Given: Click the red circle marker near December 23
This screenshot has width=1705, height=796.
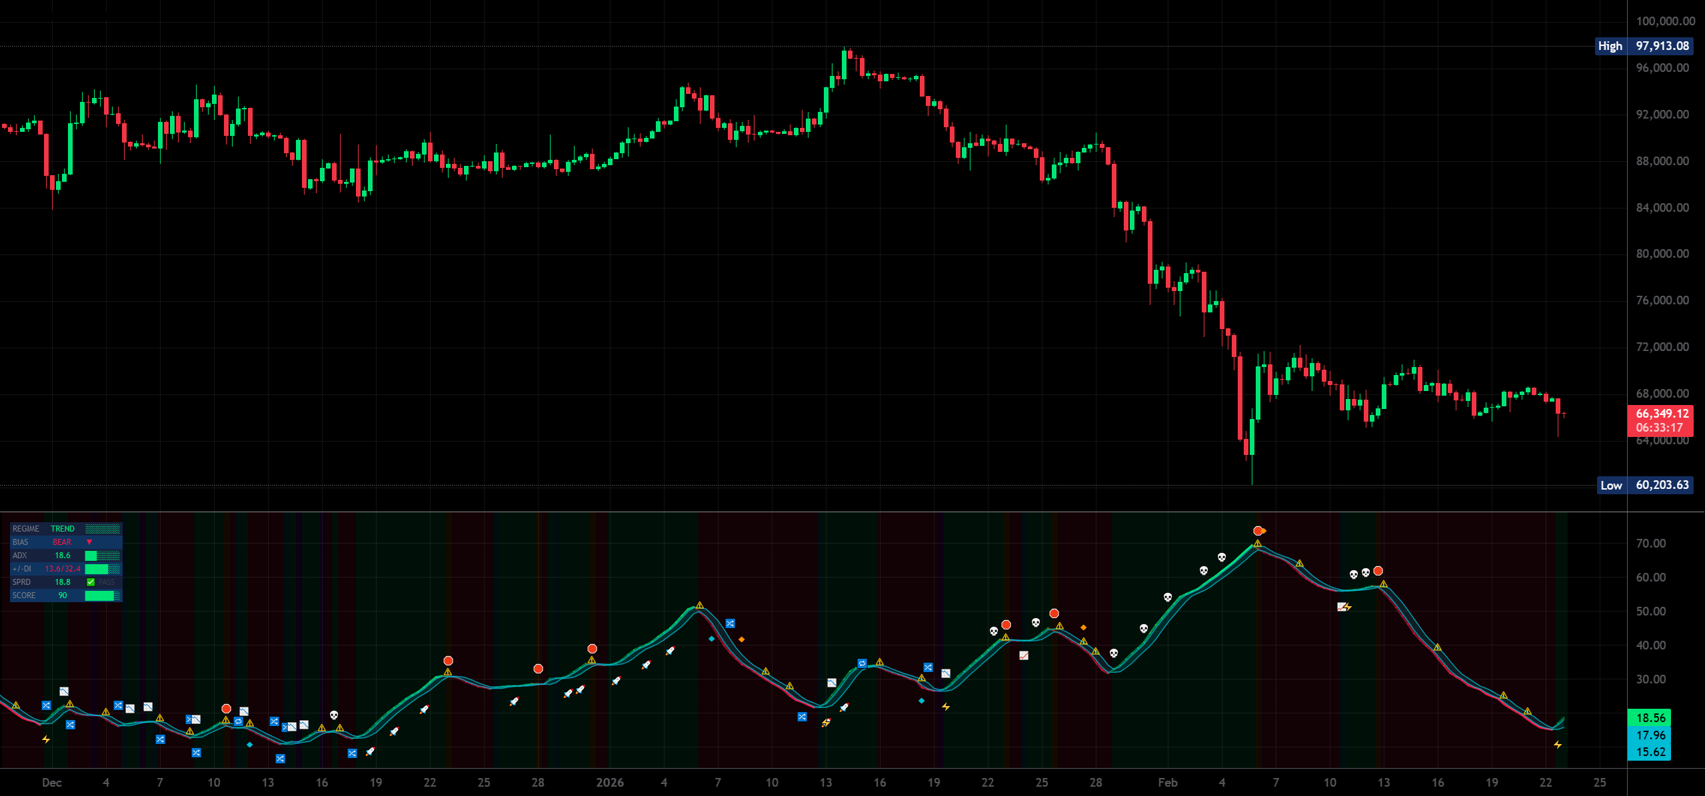Looking at the screenshot, I should point(449,661).
